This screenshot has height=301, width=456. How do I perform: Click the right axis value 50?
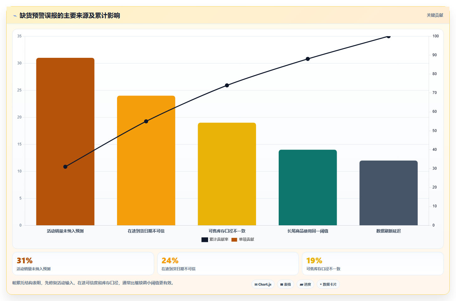[434, 131]
